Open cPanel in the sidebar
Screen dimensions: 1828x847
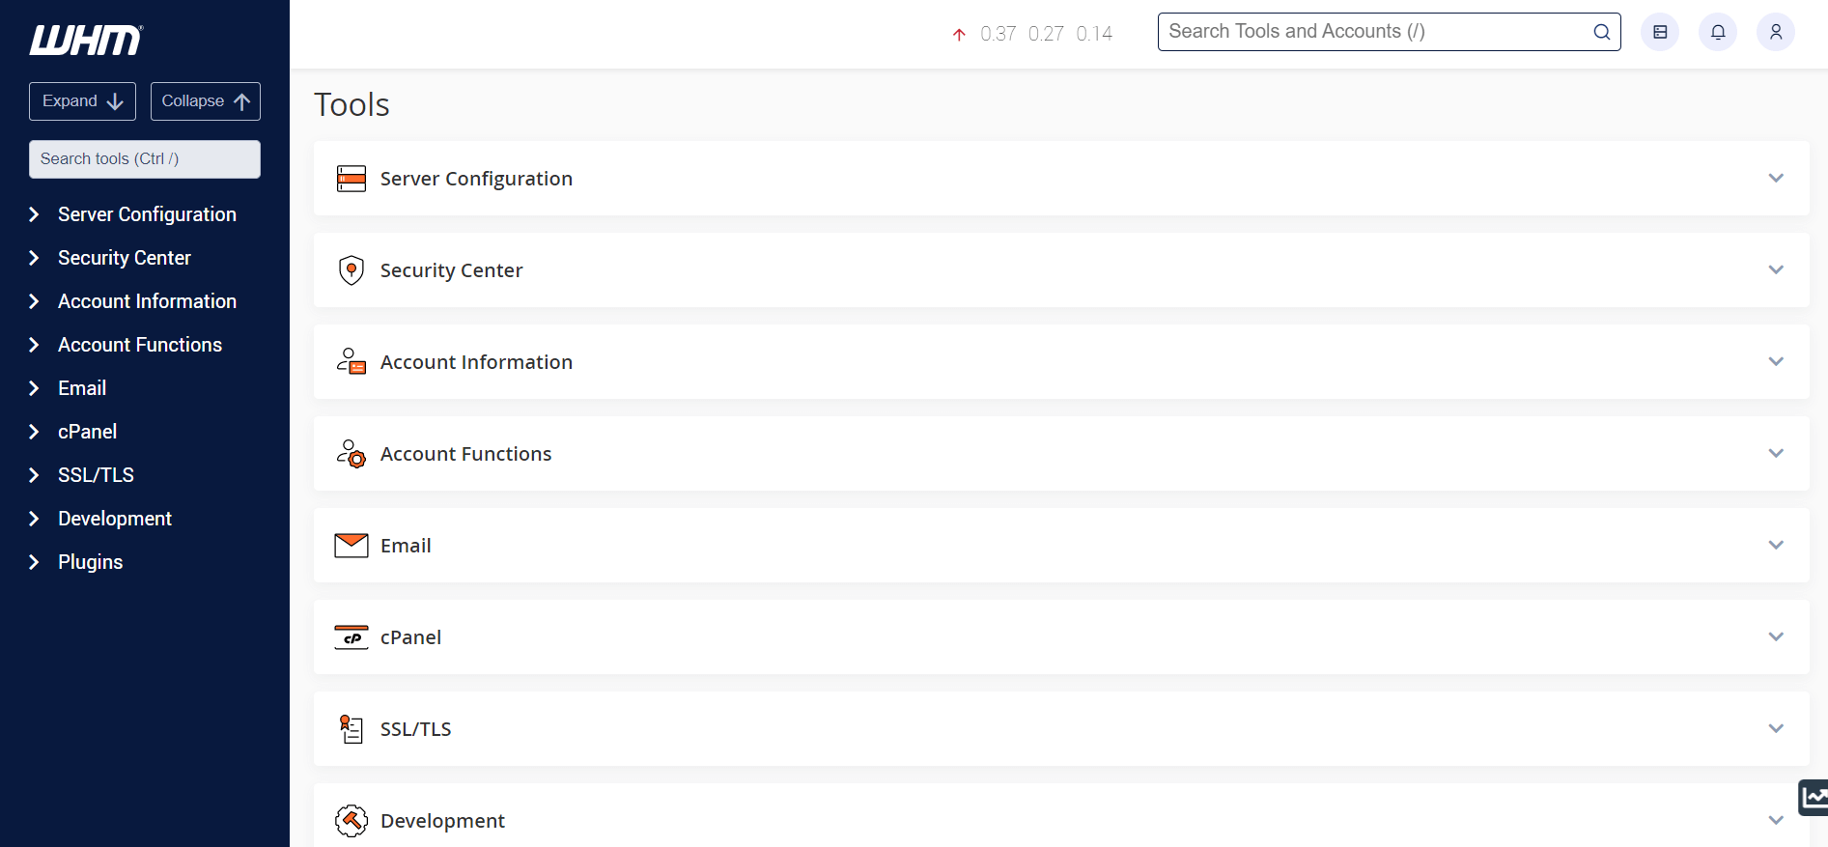click(x=88, y=432)
